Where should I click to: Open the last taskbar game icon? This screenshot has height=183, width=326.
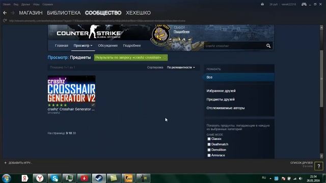(143, 178)
